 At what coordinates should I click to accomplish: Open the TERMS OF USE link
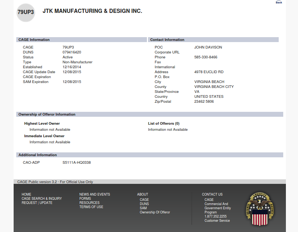(x=91, y=207)
